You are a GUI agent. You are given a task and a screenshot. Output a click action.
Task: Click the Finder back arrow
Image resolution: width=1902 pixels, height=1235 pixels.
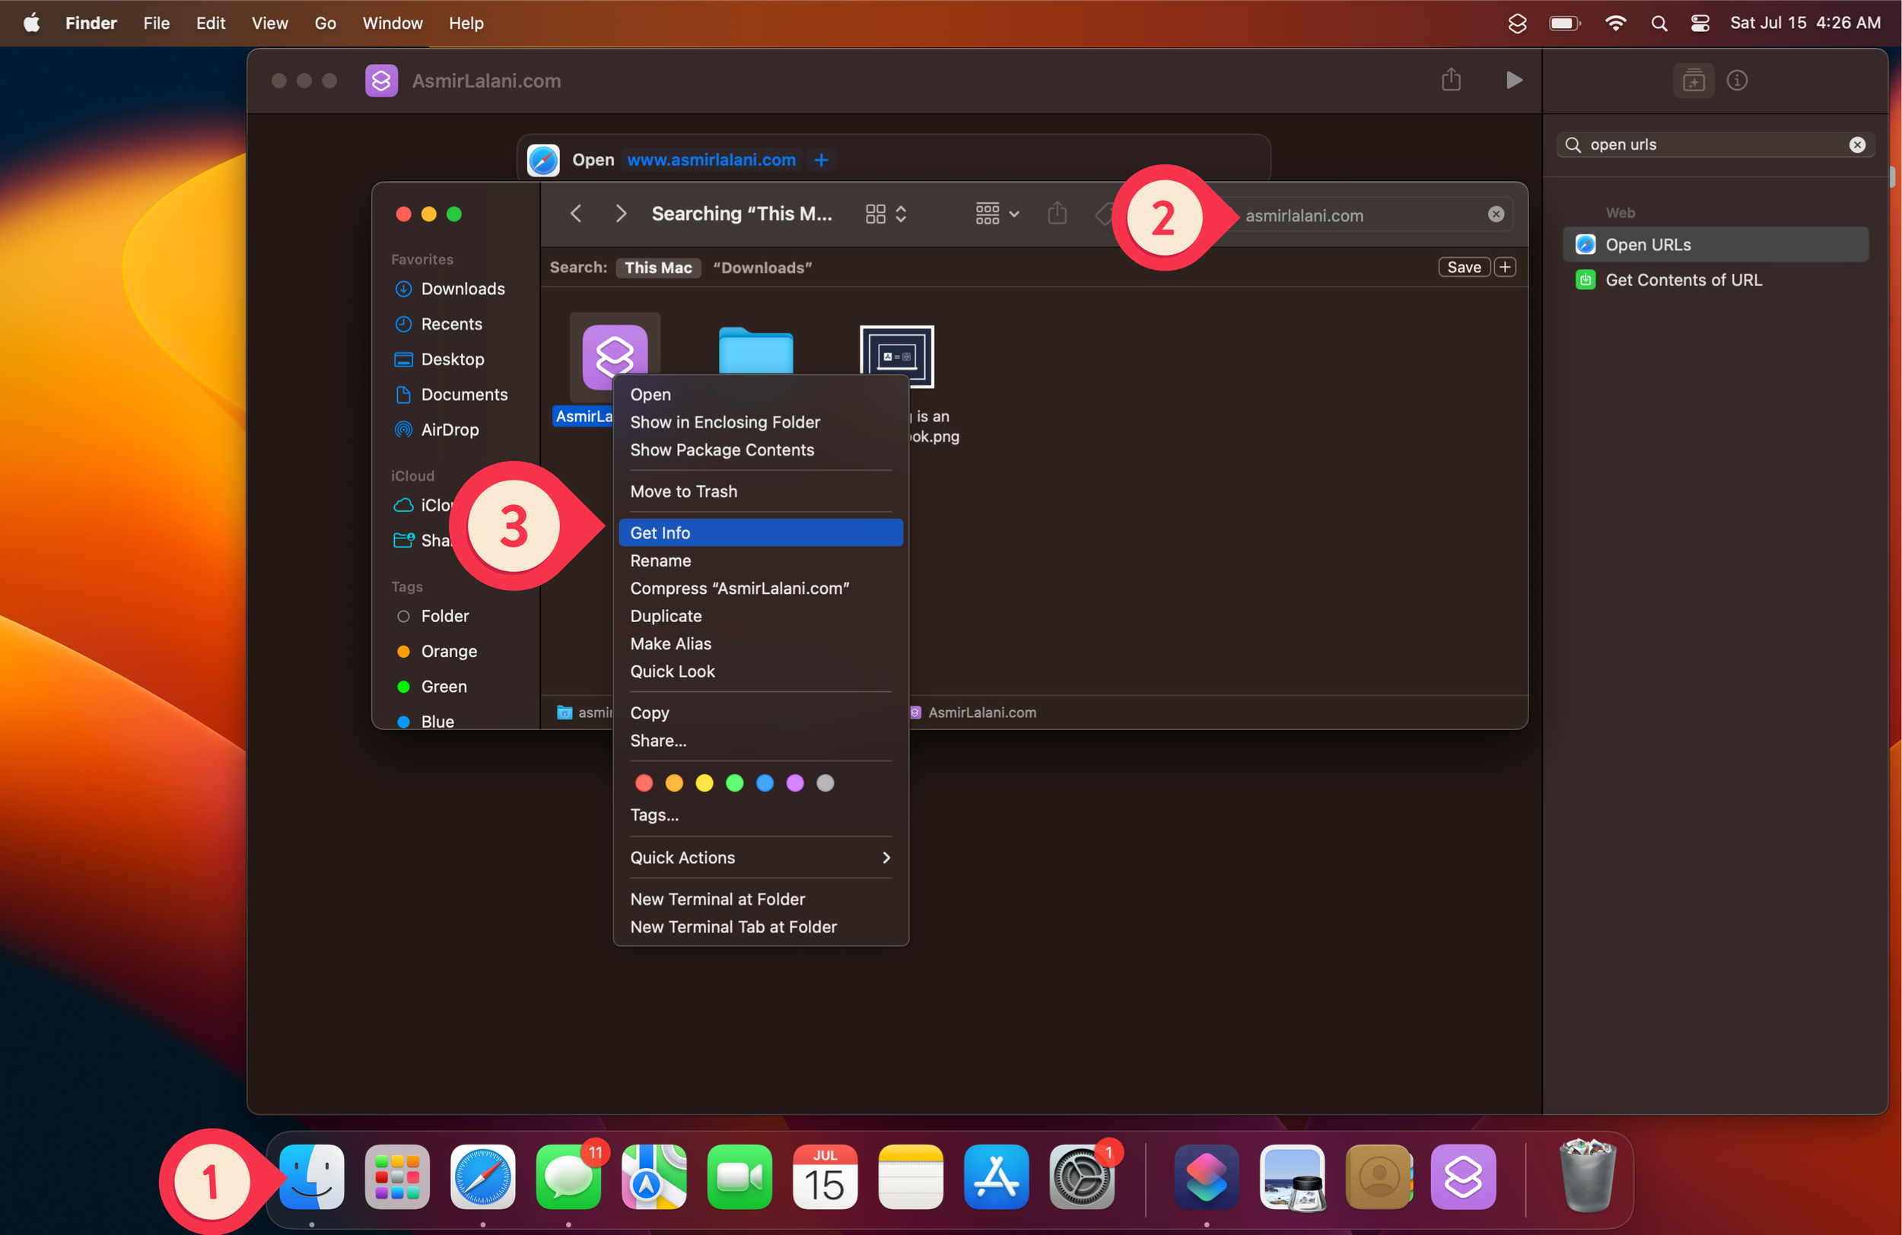pos(575,213)
